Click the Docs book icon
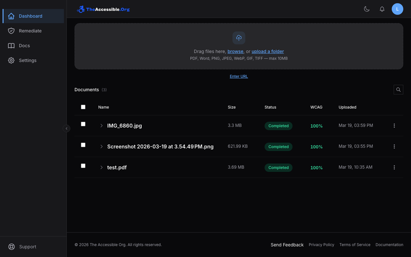The image size is (411, 257). [11, 46]
